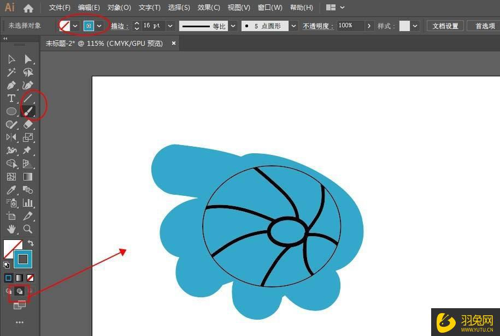Screen dimensions: 500x336
Task: Select the Reflect tool
Action: point(11,137)
